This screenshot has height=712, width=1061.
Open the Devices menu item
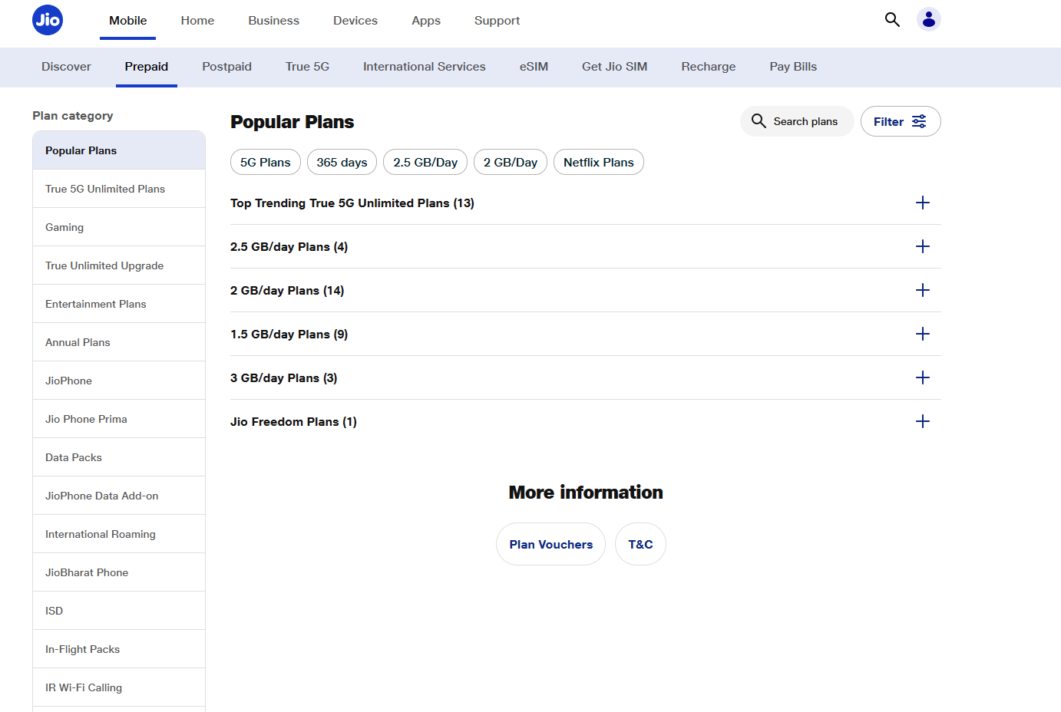click(355, 21)
